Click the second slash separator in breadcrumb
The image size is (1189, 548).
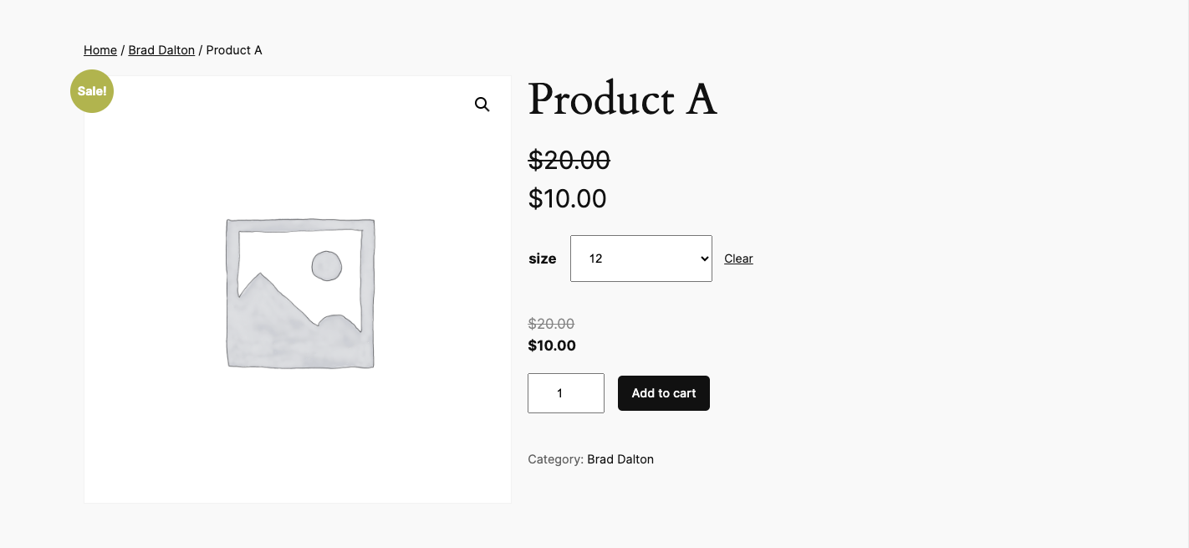201,50
